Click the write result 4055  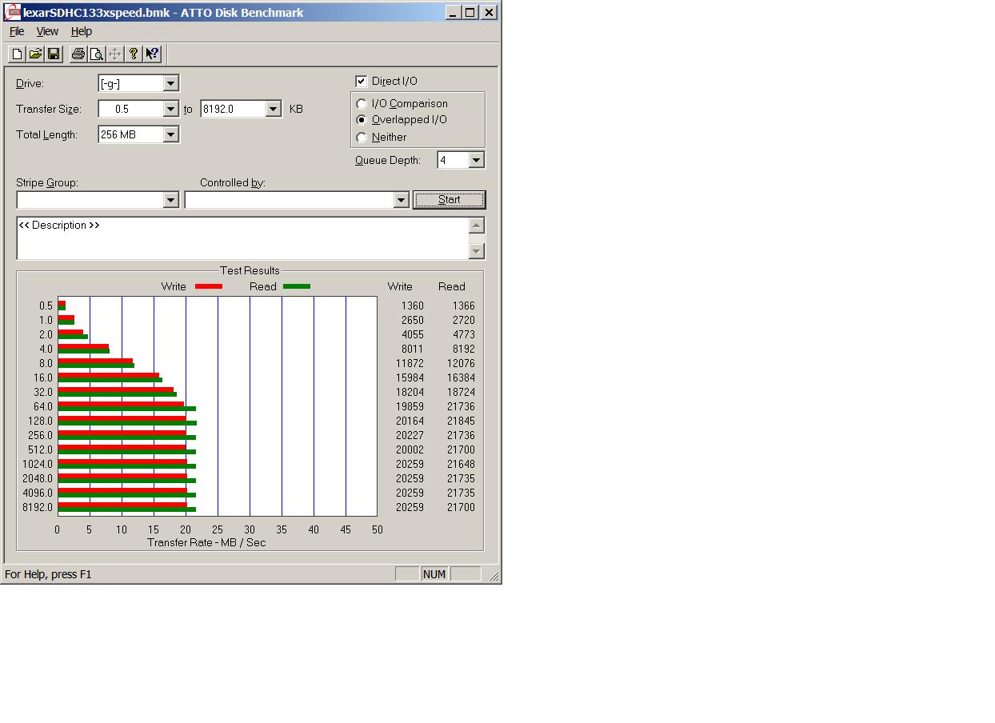tap(413, 334)
